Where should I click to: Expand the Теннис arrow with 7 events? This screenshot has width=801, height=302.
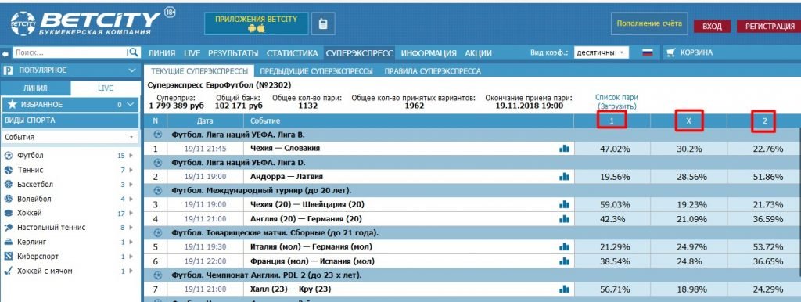pos(131,170)
